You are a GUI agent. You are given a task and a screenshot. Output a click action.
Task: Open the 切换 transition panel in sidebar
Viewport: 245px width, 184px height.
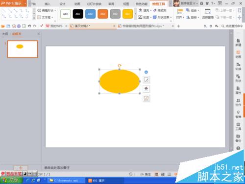coord(238,66)
